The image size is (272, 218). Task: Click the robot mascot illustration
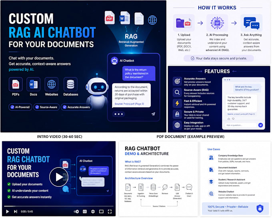click(x=97, y=91)
